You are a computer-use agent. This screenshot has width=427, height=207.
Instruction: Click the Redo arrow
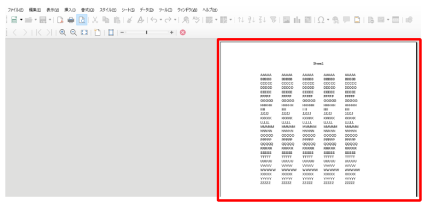pyautogui.click(x=168, y=20)
